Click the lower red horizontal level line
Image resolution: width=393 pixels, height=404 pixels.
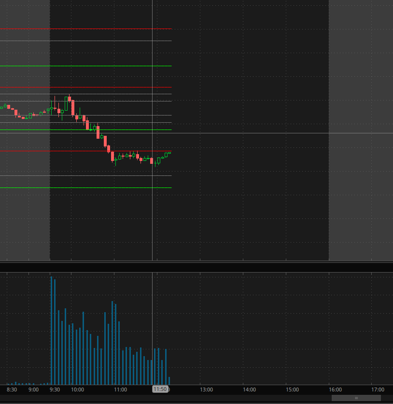87,151
